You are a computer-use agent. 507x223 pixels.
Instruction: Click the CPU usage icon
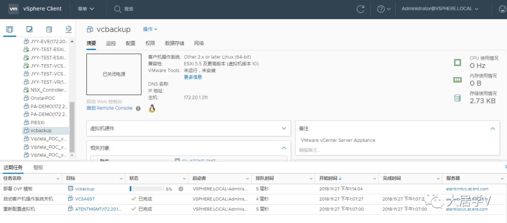point(457,62)
